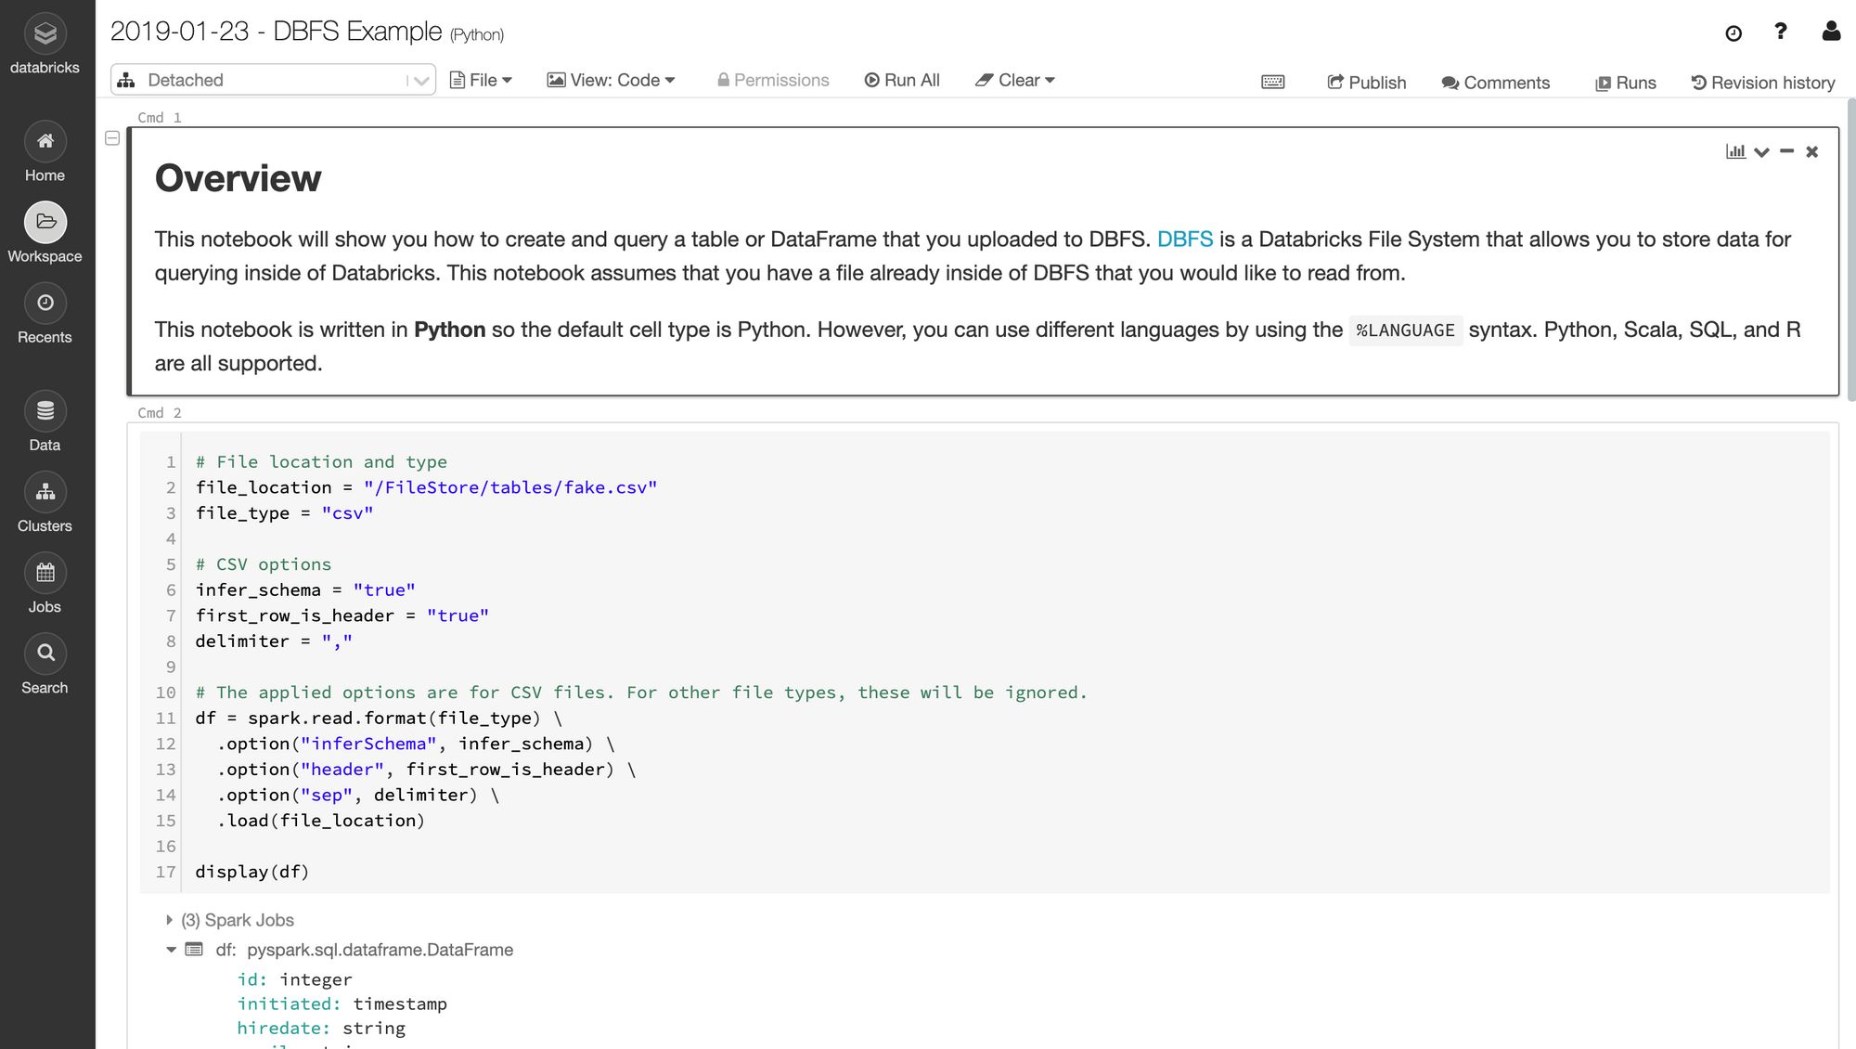Click the Run All button
1856x1049 pixels.
click(903, 79)
